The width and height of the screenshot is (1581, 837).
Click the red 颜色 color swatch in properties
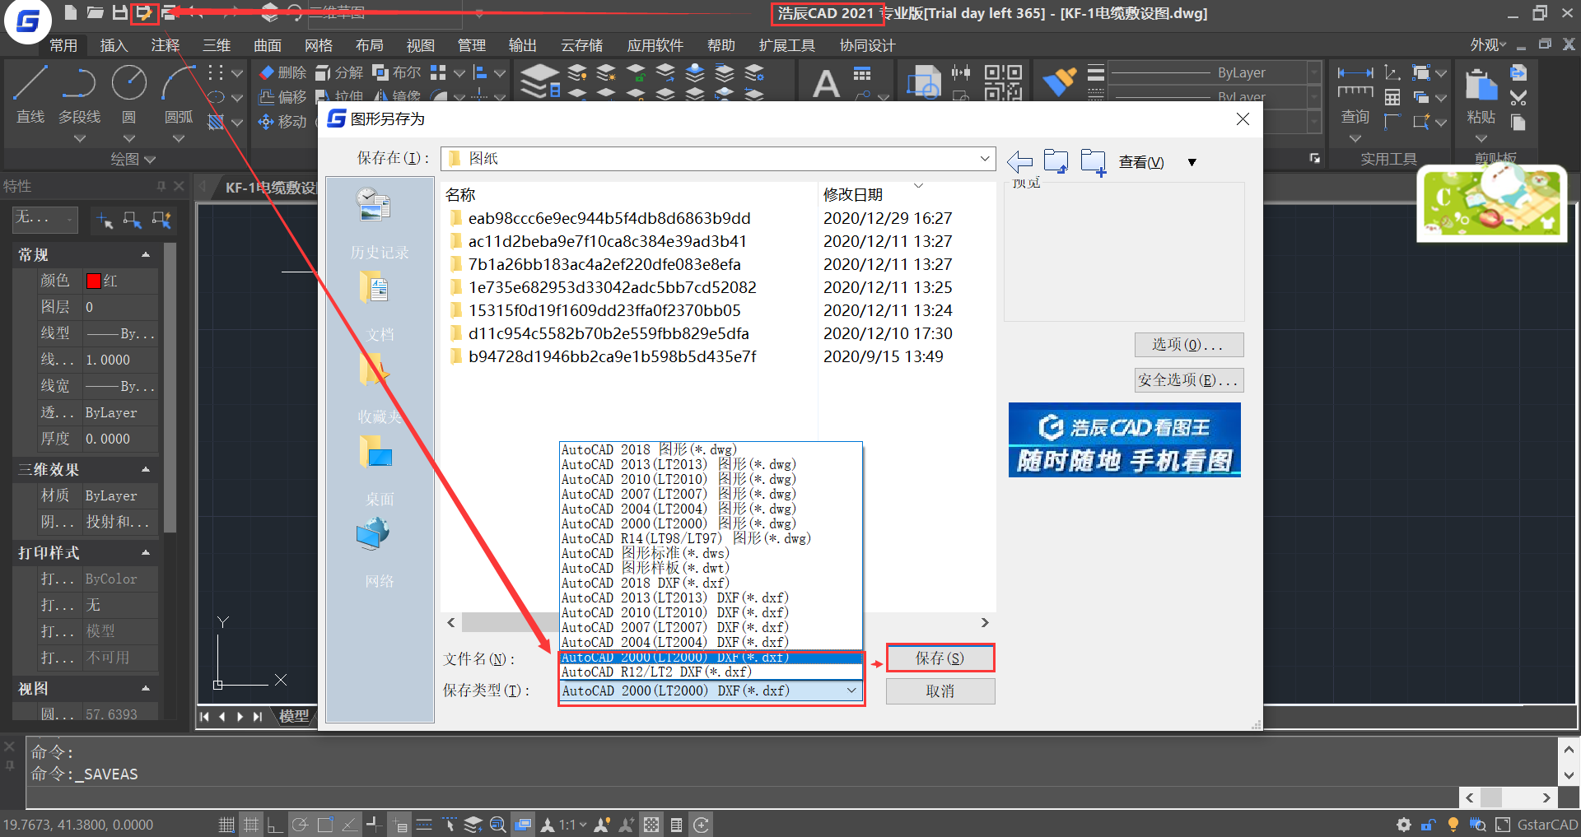93,281
